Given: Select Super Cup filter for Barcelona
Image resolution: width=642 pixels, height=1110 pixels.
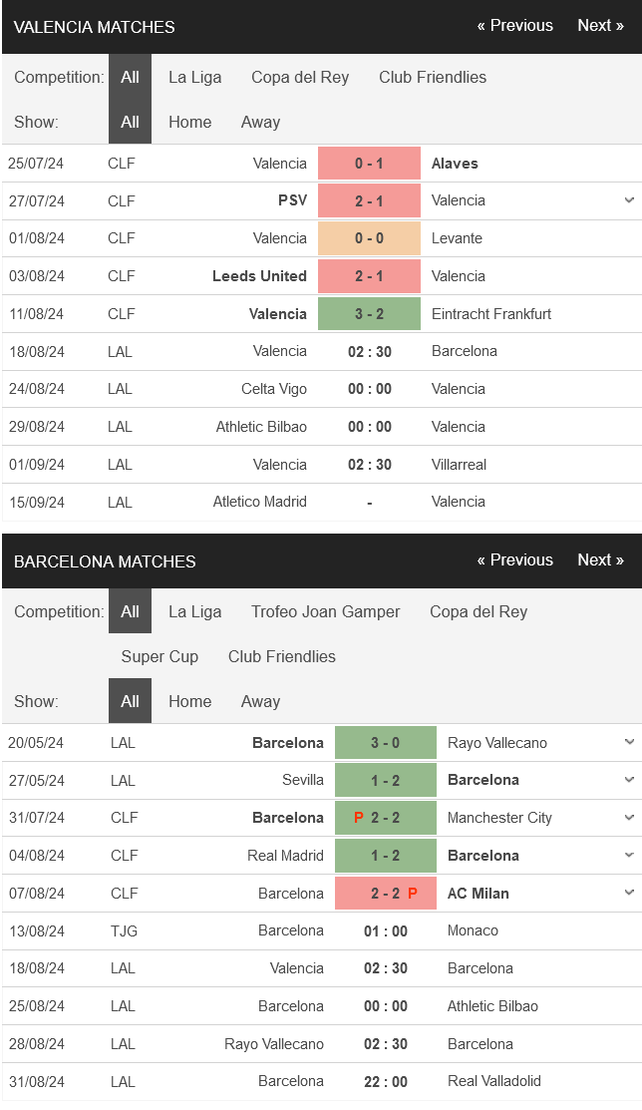Looking at the screenshot, I should (x=160, y=656).
